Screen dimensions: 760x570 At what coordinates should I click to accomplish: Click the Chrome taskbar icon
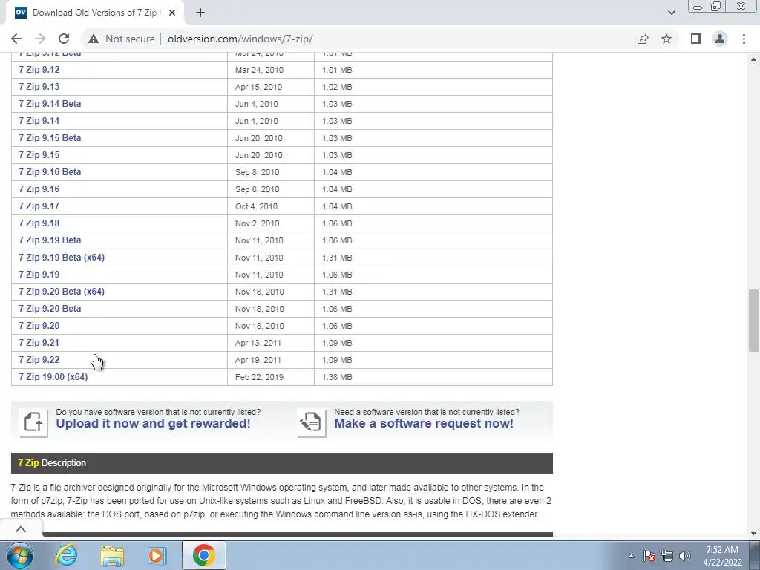(203, 555)
